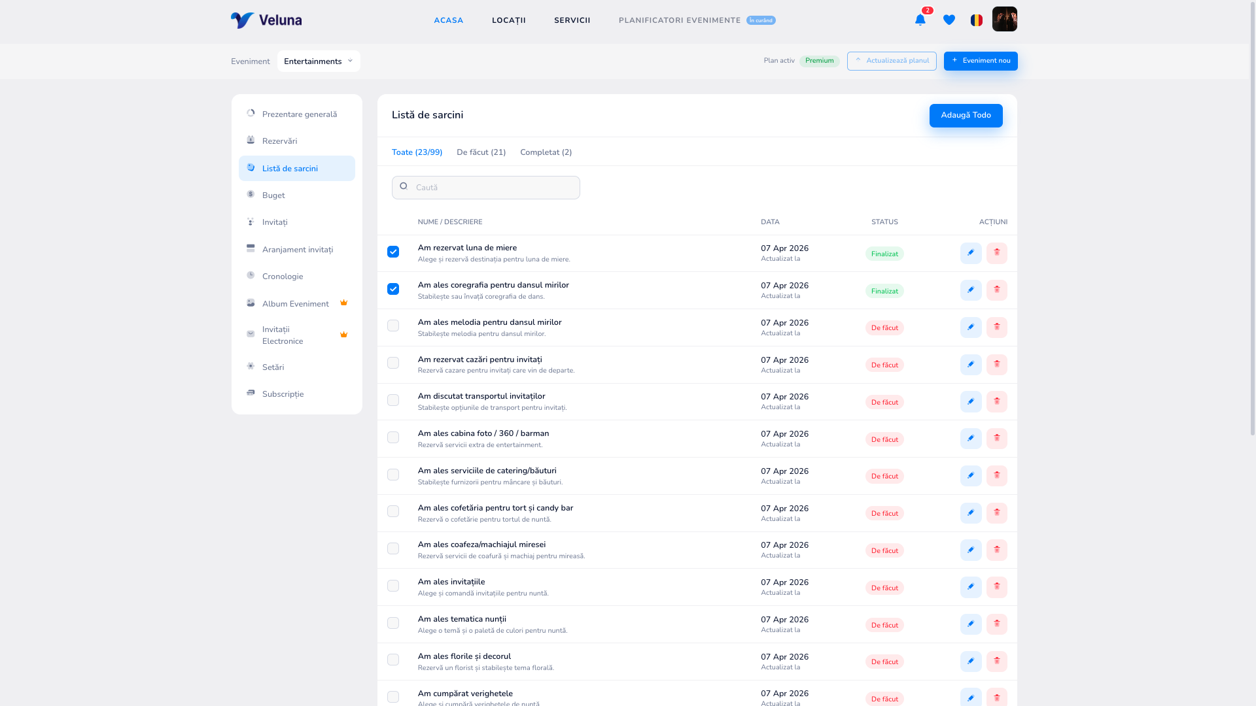This screenshot has width=1256, height=706.
Task: Click pencil icon for 'Am ales invitațiile'
Action: coord(971,587)
